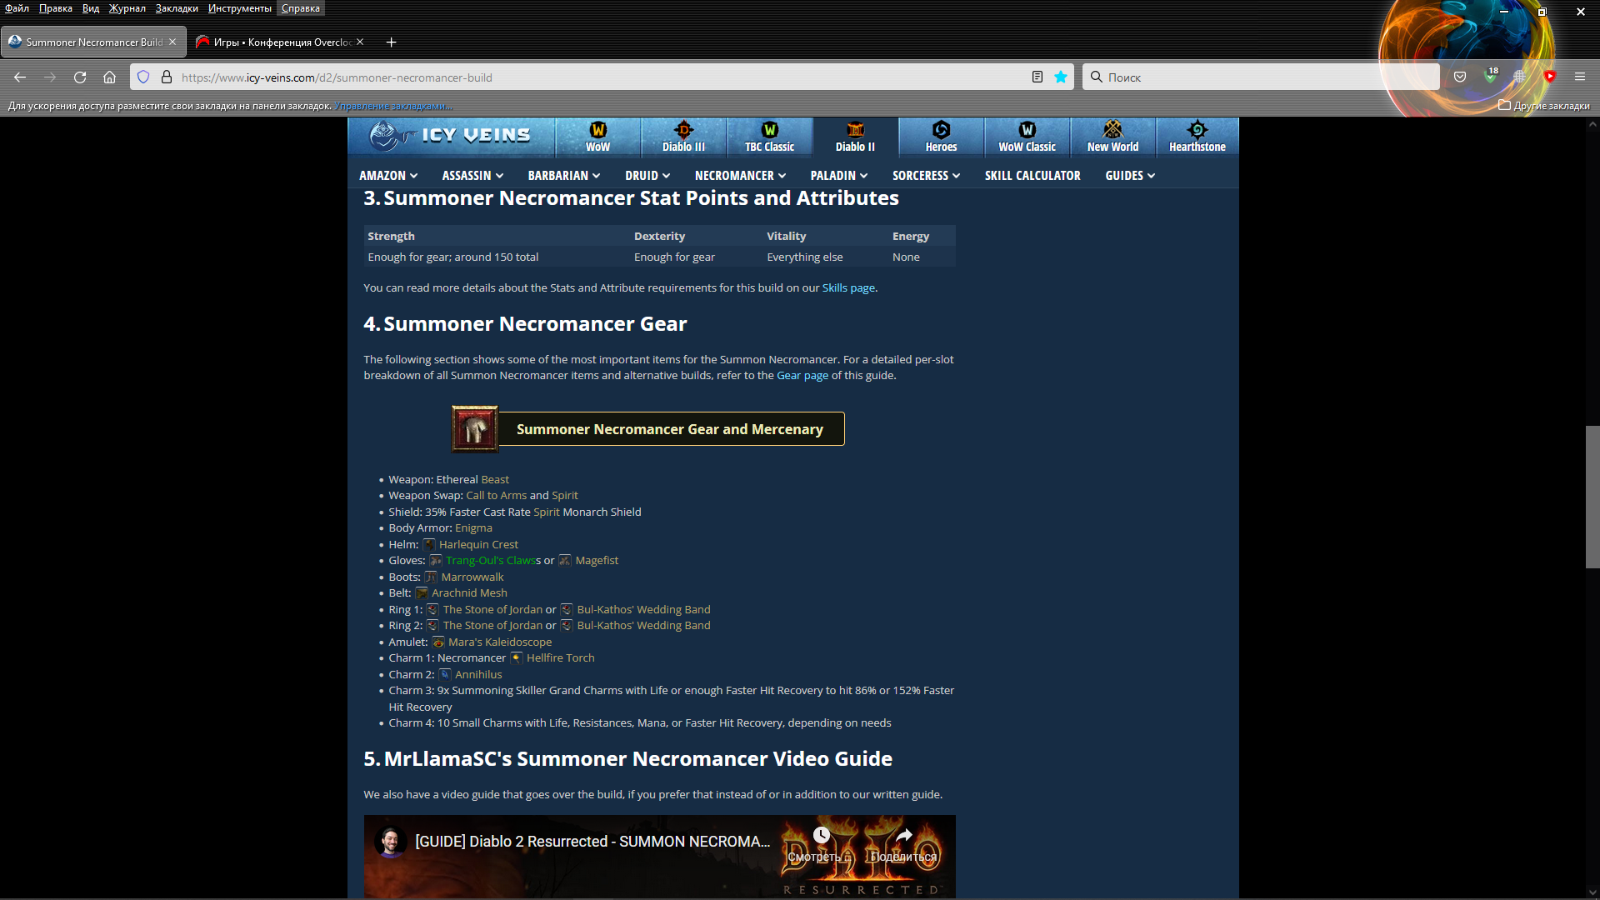Expand the Paladin dropdown menu
The height and width of the screenshot is (900, 1600).
(839, 176)
